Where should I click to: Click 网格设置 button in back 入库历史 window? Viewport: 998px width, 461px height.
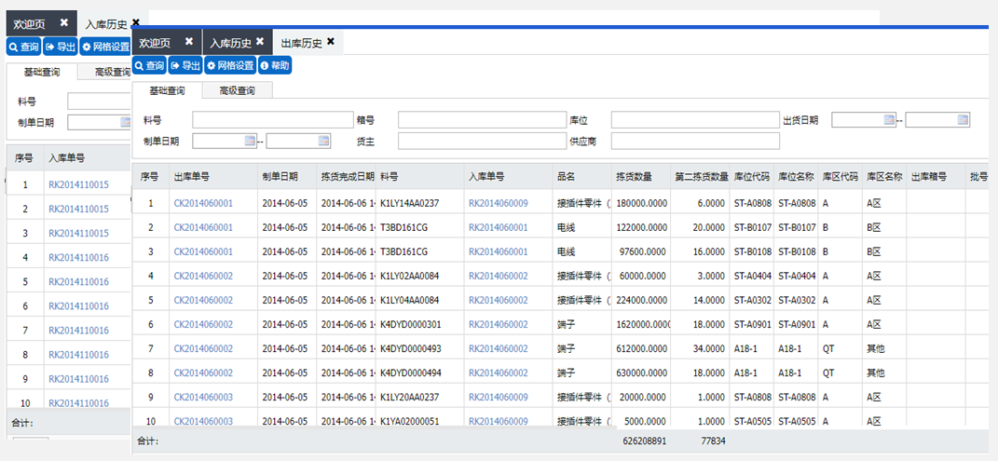pos(105,47)
